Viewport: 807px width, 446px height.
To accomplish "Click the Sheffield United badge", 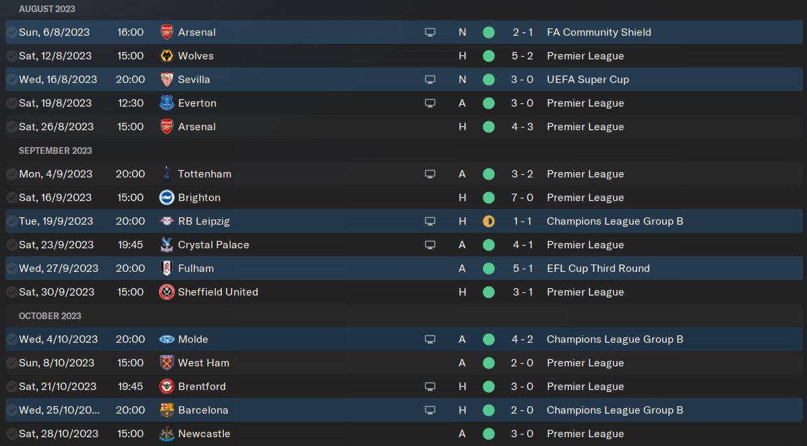I will coord(167,292).
